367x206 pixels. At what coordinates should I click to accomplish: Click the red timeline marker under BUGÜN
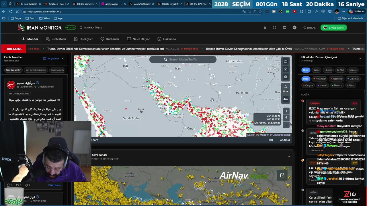302,101
